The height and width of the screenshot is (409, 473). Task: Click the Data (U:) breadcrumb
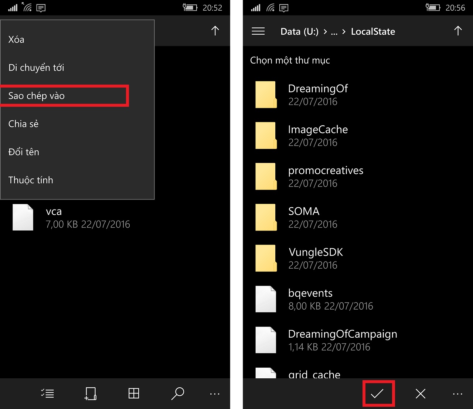(299, 32)
